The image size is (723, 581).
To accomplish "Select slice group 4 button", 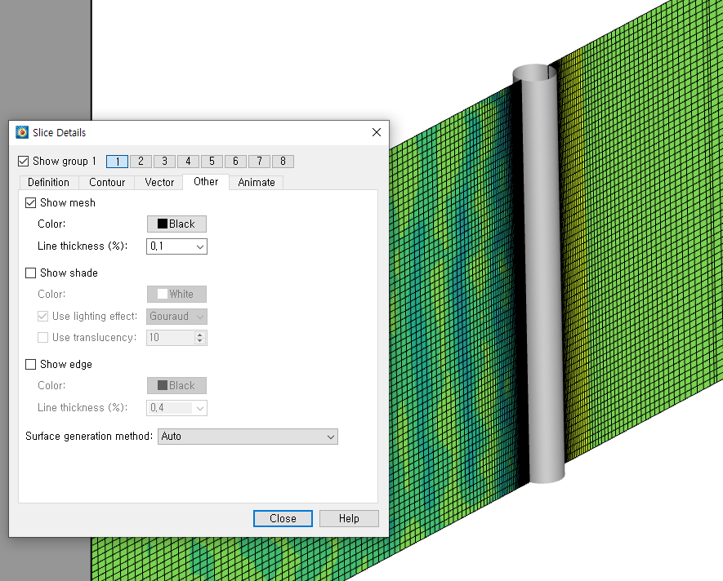I will pos(188,162).
